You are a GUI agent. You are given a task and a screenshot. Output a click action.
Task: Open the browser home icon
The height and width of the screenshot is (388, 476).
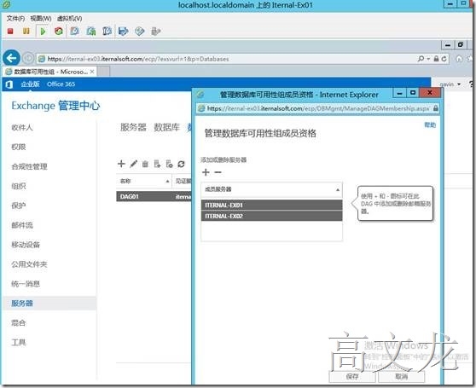coord(459,59)
